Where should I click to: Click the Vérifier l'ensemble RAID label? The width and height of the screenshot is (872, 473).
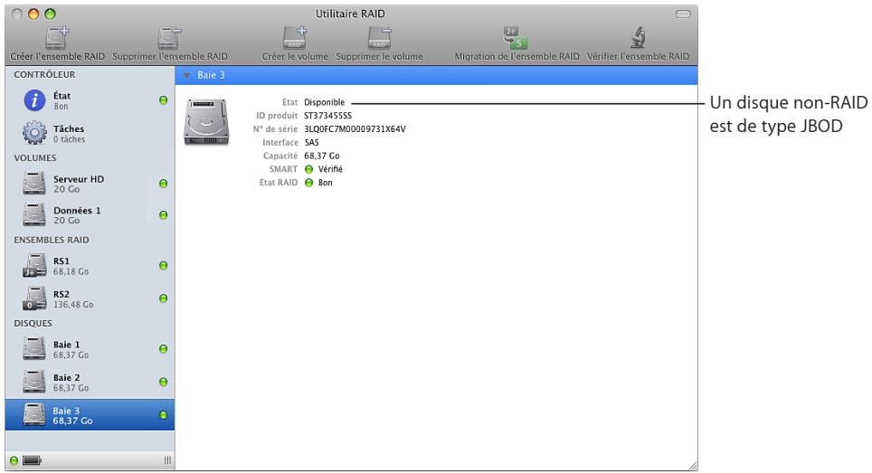point(638,57)
